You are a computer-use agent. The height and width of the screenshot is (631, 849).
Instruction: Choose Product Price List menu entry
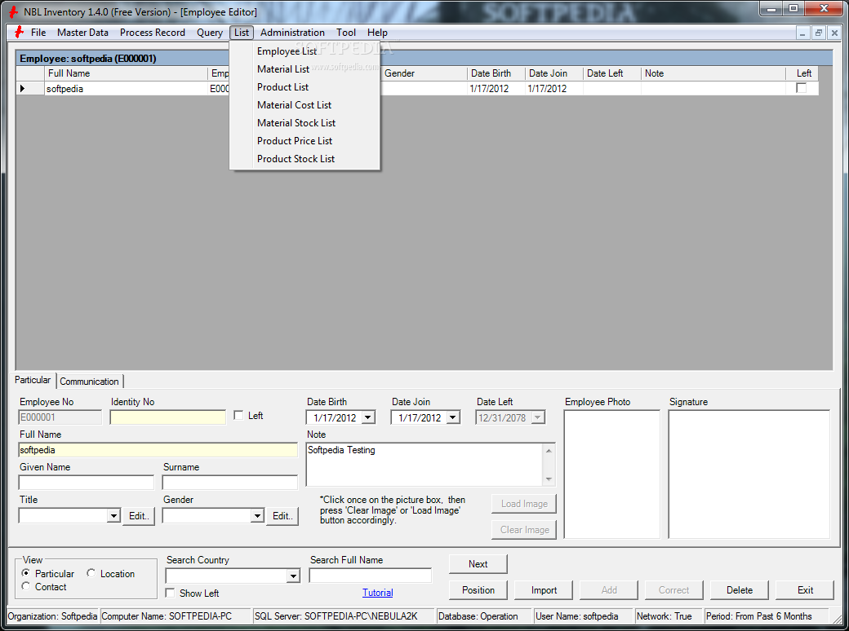[305, 140]
